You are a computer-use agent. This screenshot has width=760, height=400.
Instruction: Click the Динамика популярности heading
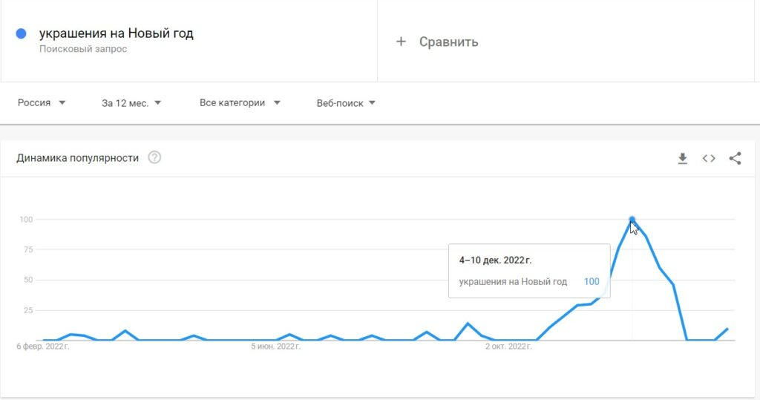pos(77,158)
